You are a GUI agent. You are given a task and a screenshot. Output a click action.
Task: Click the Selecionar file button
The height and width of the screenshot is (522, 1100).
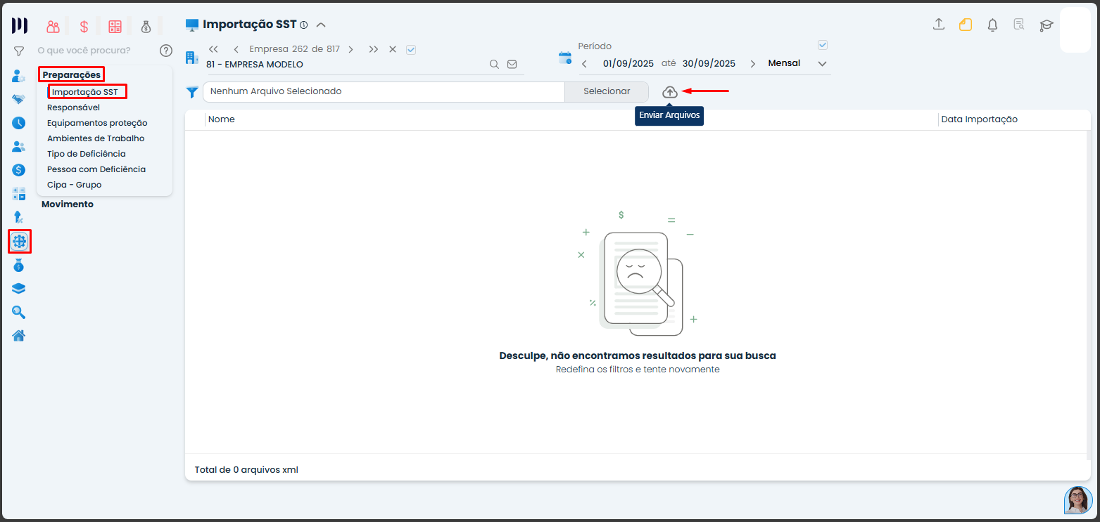pyautogui.click(x=607, y=91)
